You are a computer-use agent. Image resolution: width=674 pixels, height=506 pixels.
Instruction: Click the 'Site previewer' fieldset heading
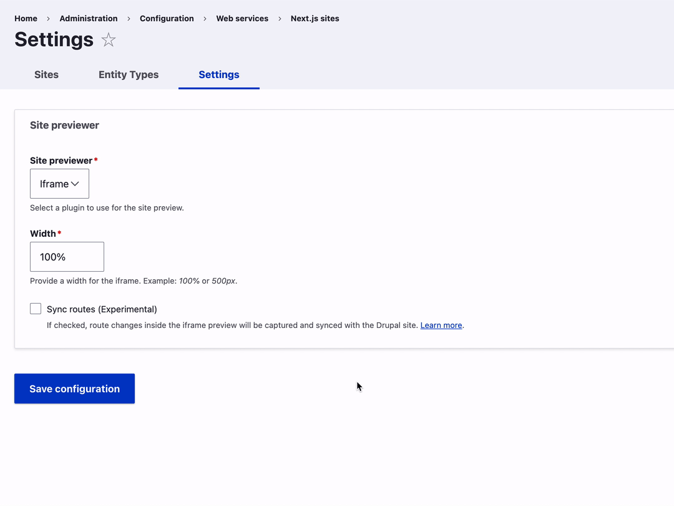click(64, 125)
